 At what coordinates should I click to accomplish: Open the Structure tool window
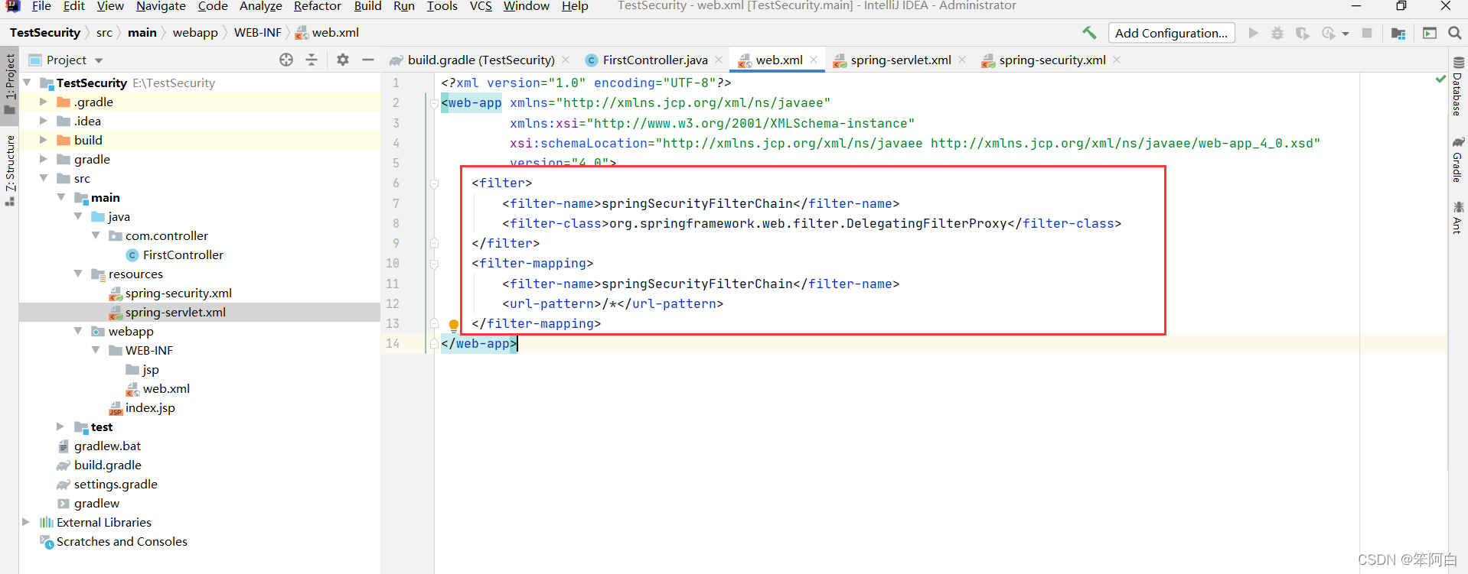click(x=9, y=170)
